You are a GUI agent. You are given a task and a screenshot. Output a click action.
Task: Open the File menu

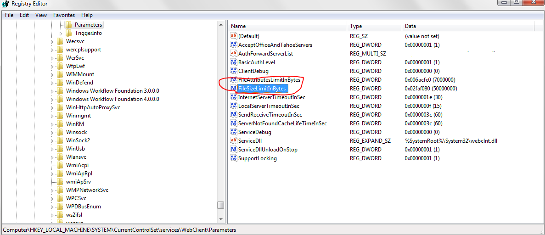pos(9,15)
